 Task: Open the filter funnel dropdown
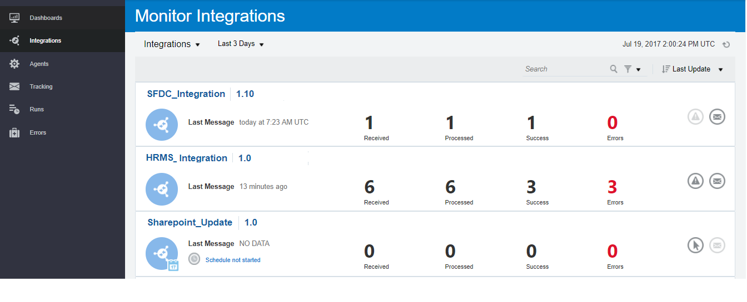632,69
